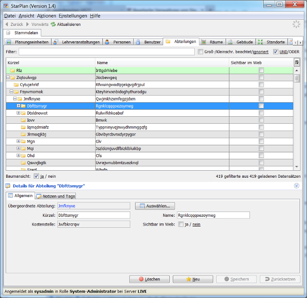Expand the Dbfttsmygr tree node
The height and width of the screenshot is (298, 307).
18,106
